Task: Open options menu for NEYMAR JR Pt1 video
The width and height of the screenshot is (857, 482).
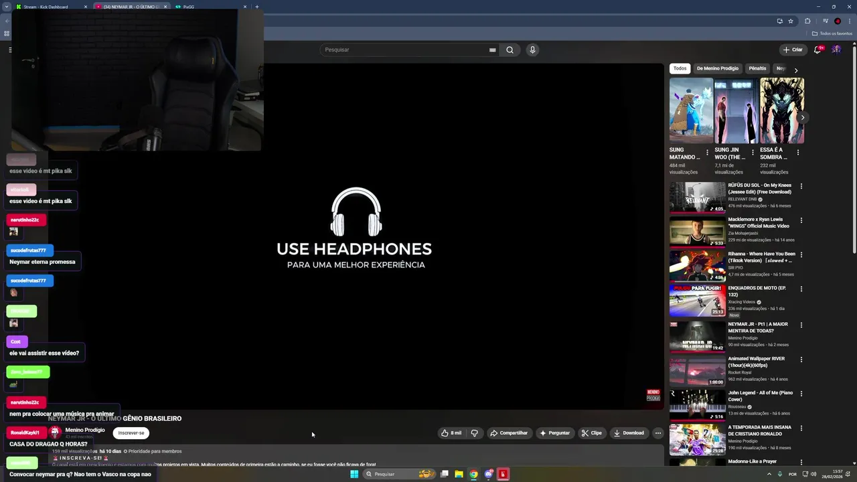Action: click(x=801, y=325)
